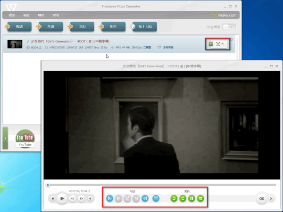Click the subtitle link on file row
The width and height of the screenshot is (283, 212).
(x=168, y=48)
